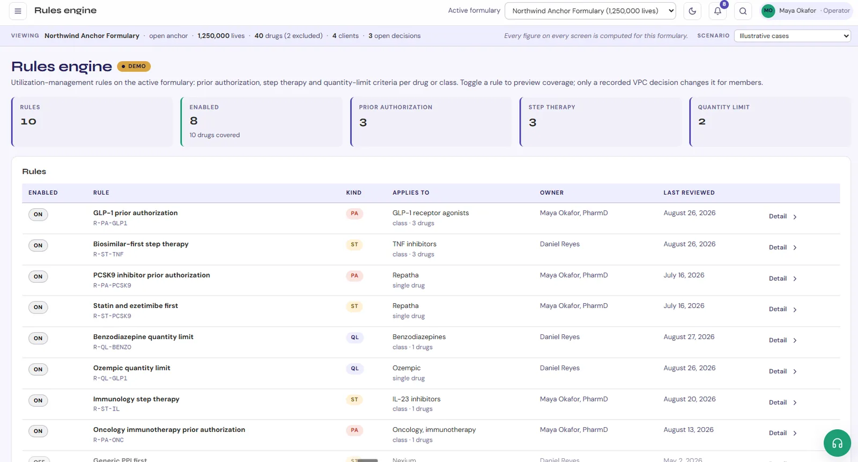Toggle dark mode moon icon
The height and width of the screenshot is (462, 858).
[692, 11]
